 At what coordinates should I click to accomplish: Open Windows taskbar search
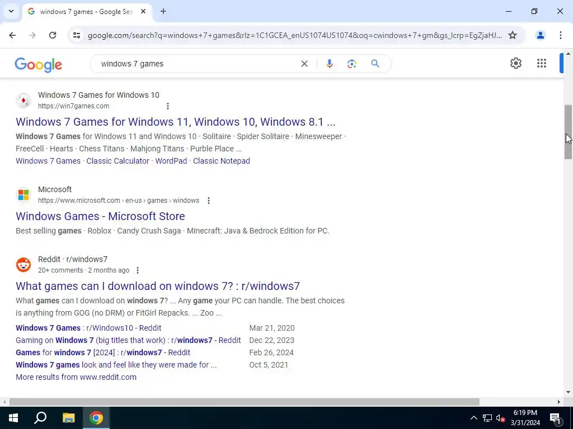tap(40, 418)
